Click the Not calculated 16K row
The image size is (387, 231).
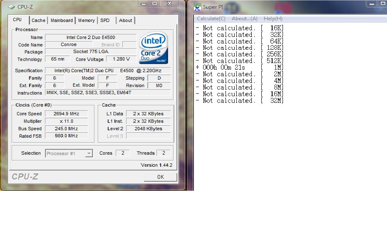click(240, 28)
